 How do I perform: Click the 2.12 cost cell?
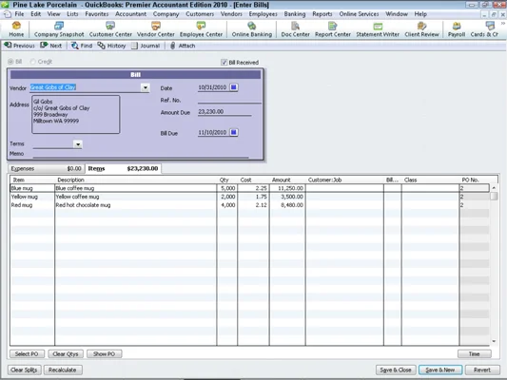pos(253,205)
